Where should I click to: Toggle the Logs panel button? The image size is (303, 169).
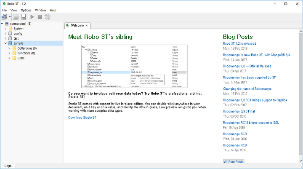(8, 166)
